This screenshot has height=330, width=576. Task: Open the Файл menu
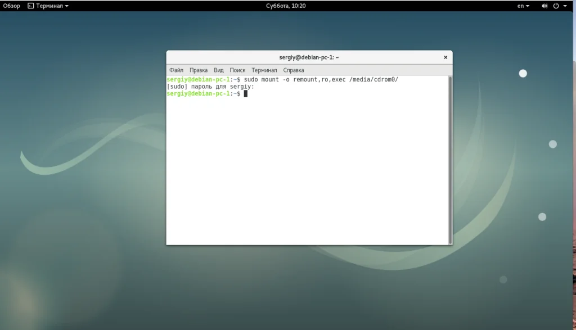176,70
